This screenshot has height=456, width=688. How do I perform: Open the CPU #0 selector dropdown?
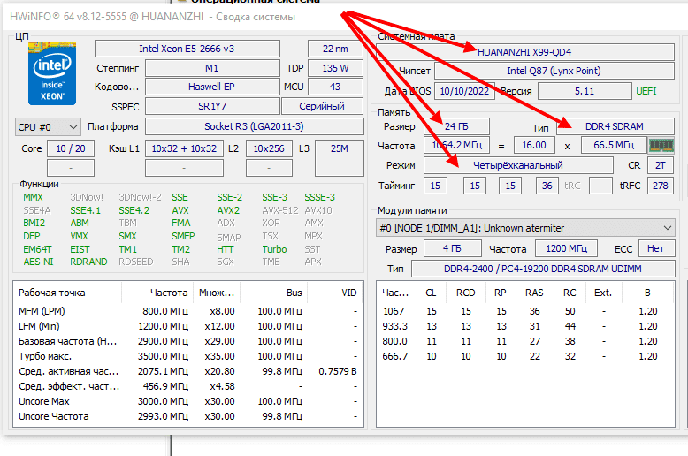48,127
